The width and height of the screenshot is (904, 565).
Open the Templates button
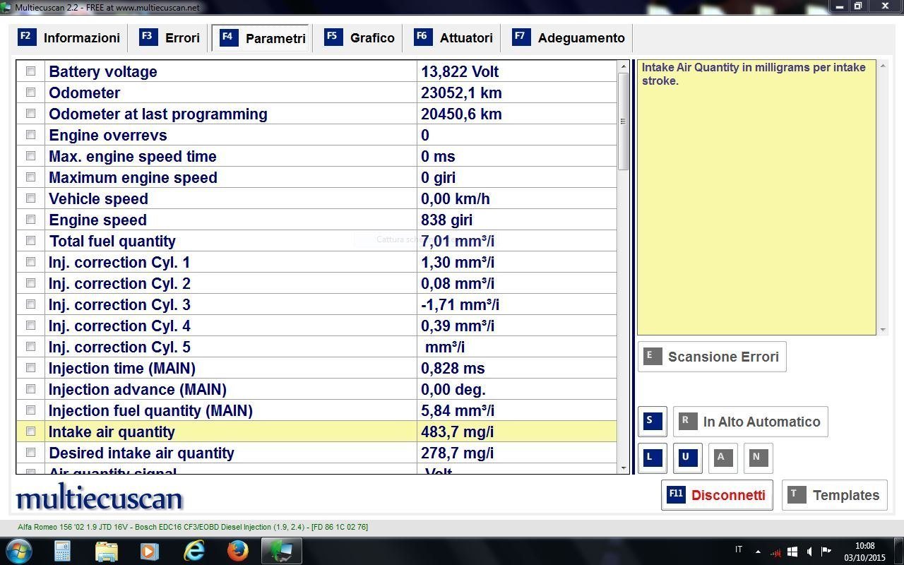point(835,495)
